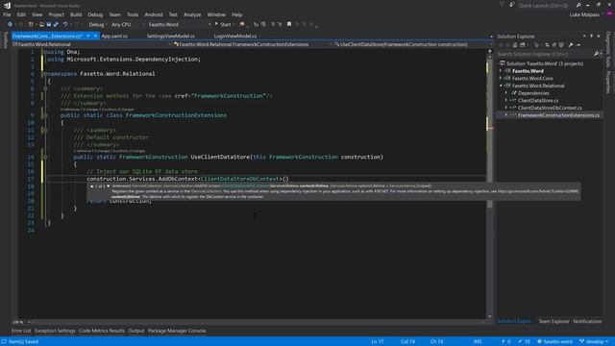Open the Error List panel

point(21,331)
